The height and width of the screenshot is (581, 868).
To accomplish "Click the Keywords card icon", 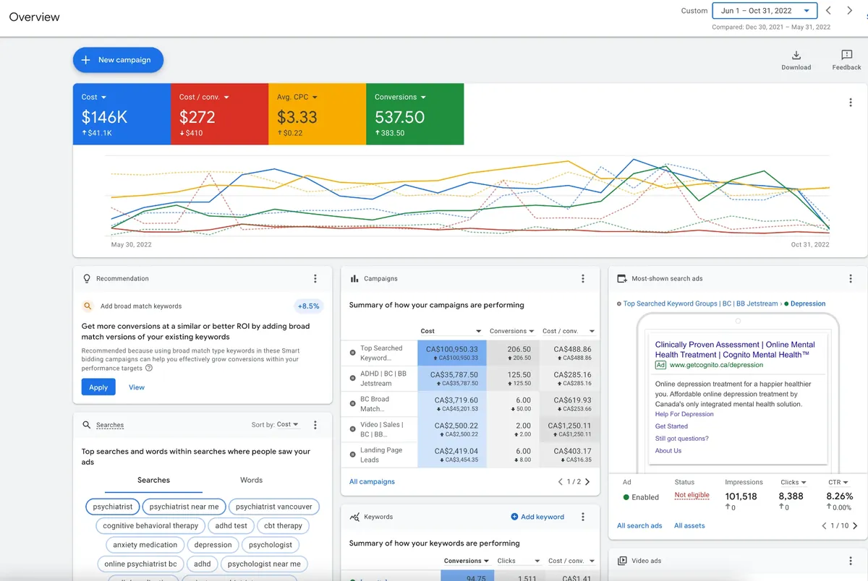I will point(354,517).
